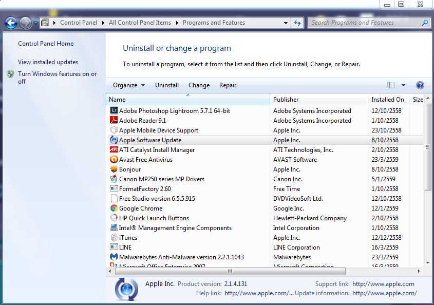Open the Organize dropdown menu
The image size is (434, 305).
tap(129, 85)
